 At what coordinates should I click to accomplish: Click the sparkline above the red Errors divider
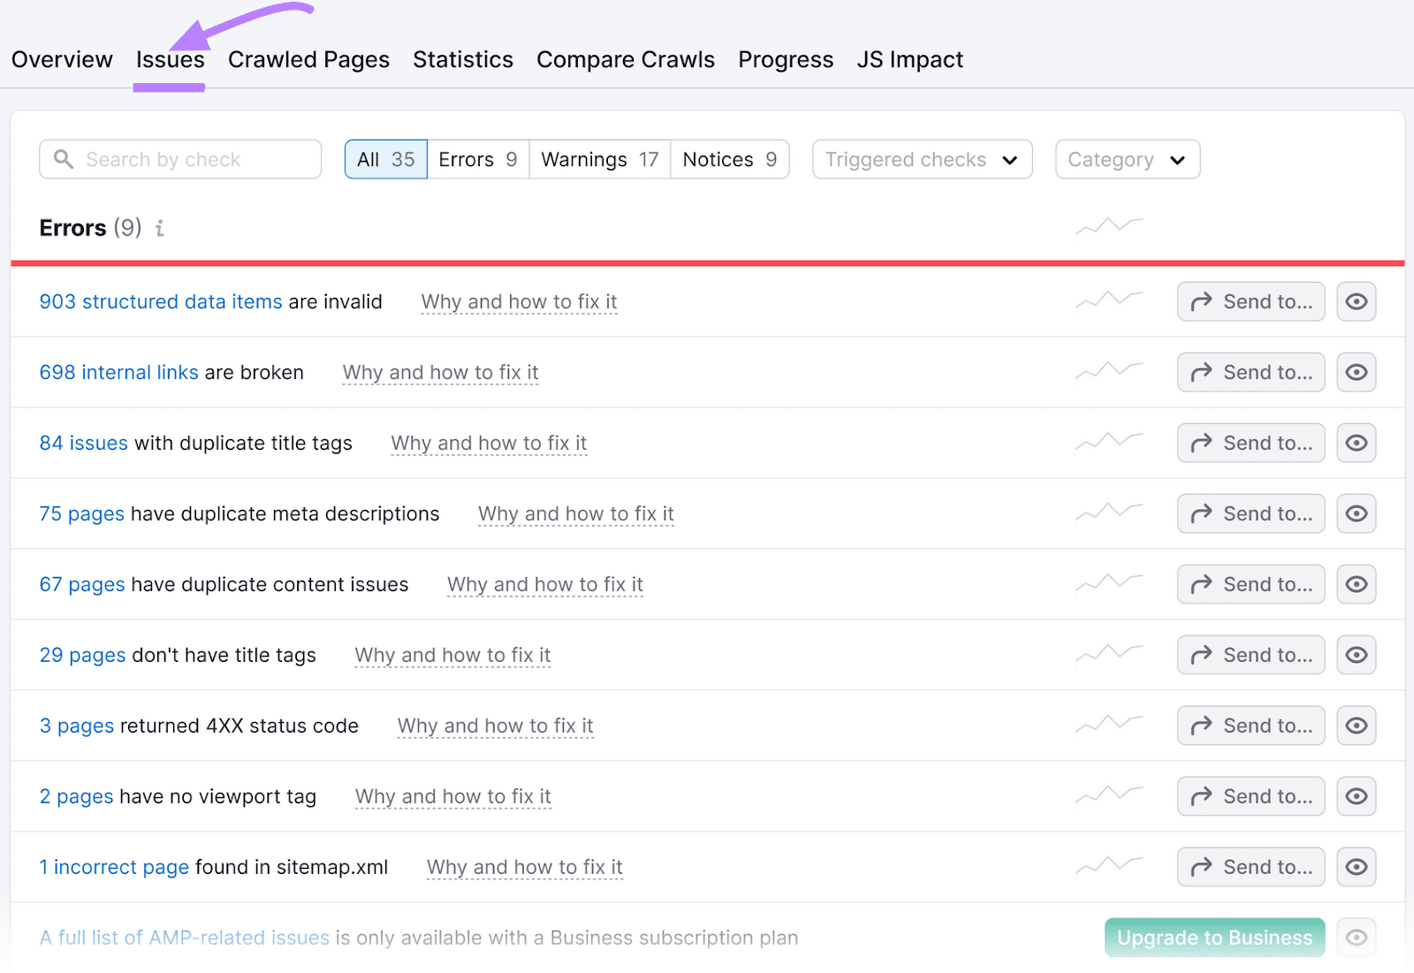1108,226
